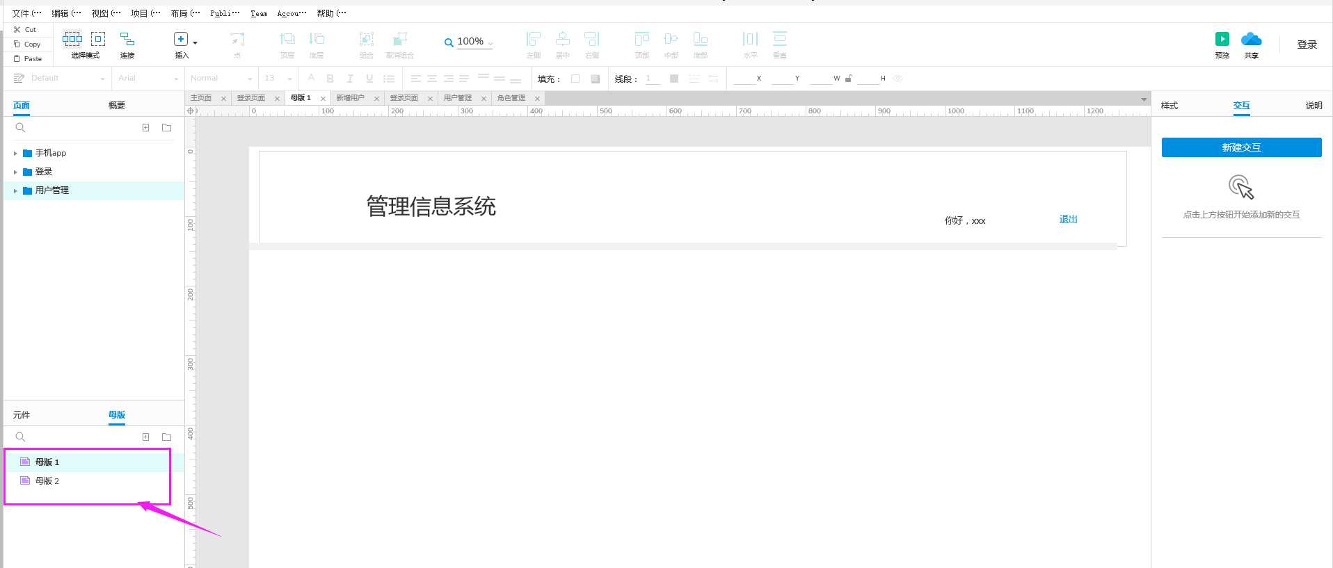Click the Cut scissors icon
The height and width of the screenshot is (568, 1333).
(x=17, y=30)
